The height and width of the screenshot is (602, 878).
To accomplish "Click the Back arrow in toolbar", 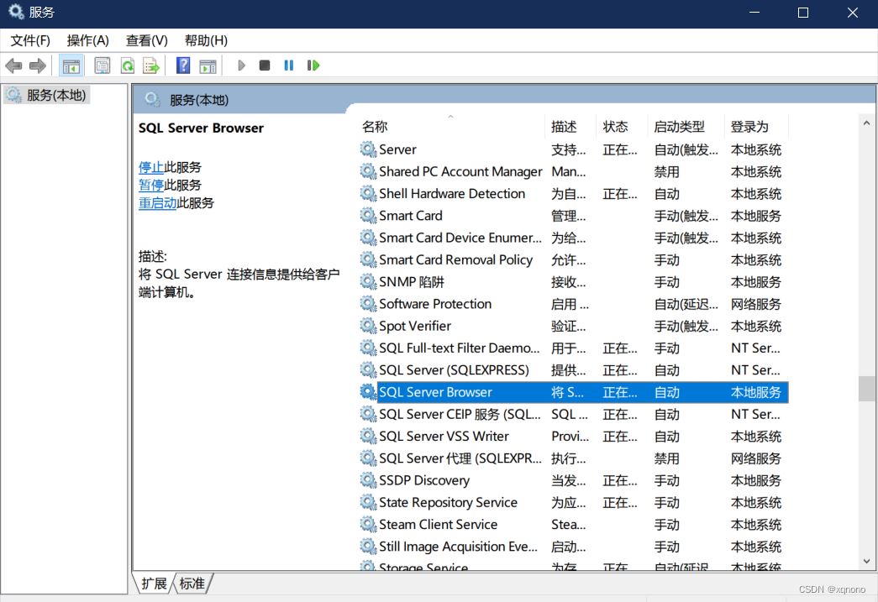I will click(x=13, y=65).
